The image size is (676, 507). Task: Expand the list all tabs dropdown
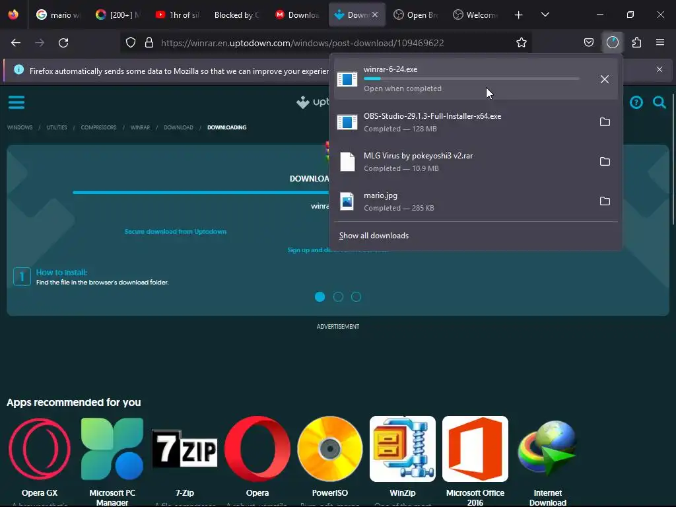click(545, 15)
